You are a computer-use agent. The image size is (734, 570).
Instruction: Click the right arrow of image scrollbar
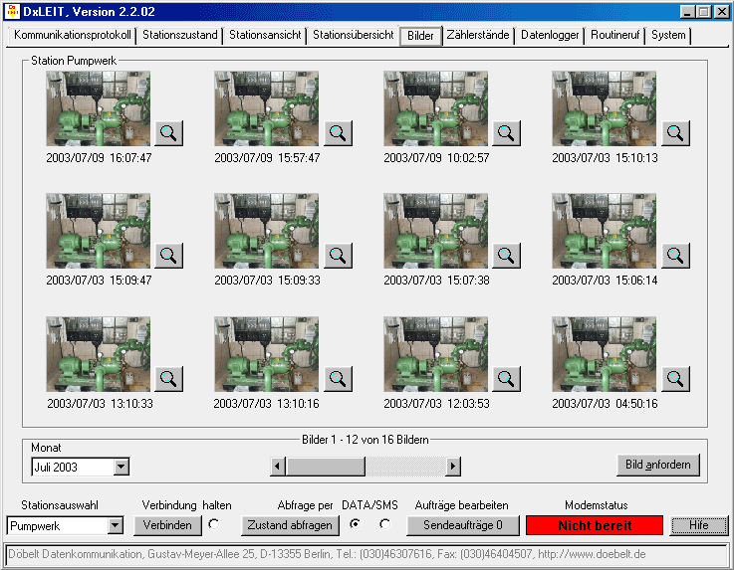pos(453,466)
